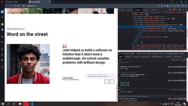The width and height of the screenshot is (188, 106).
Task: Go to the previous testimonial slide
Action: pyautogui.click(x=107, y=82)
